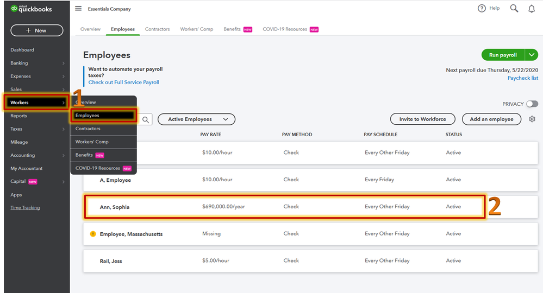The image size is (543, 293).
Task: Toggle the hamburger navigation menu icon
Action: pos(78,8)
